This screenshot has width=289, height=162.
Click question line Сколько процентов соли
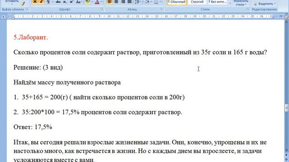pos(140,52)
